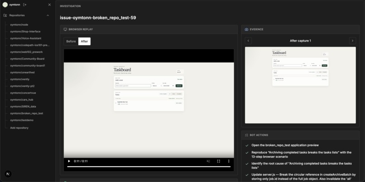Click the After capture 1 caption
Viewport: 365px width, 182px height.
300,41
